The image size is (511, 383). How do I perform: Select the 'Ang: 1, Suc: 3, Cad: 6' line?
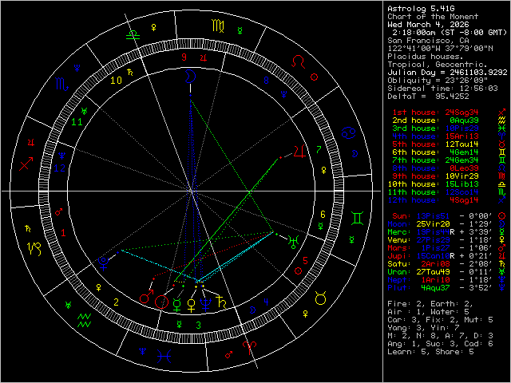pyautogui.click(x=440, y=344)
